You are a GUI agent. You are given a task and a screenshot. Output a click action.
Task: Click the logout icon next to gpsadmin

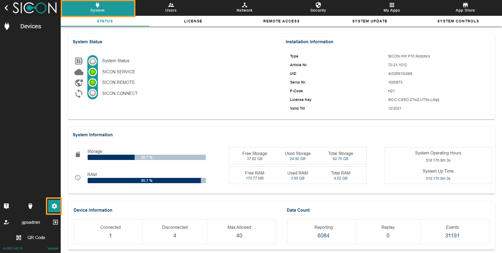click(x=55, y=222)
